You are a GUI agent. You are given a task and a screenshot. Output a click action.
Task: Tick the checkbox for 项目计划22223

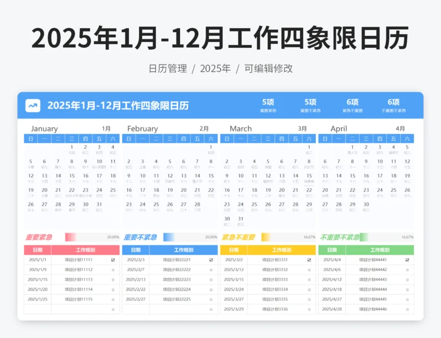[x=211, y=280]
